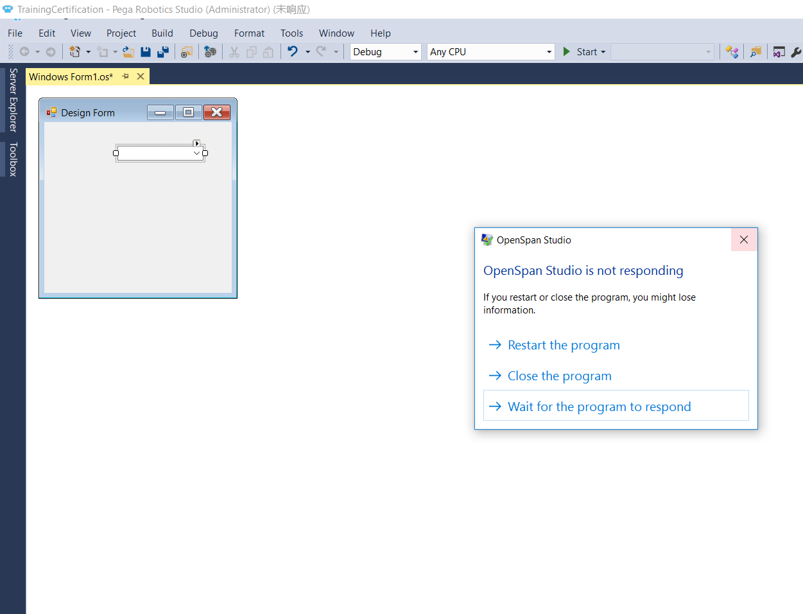Viewport: 803px width, 614px height.
Task: Click the smart tag arrow on the combo box control
Action: tap(197, 143)
